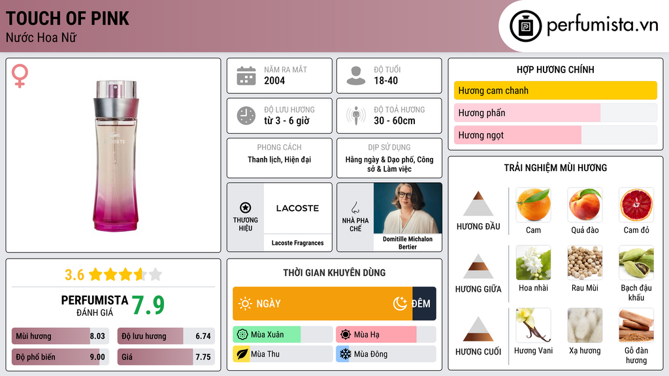This screenshot has height=376, width=669.
Task: Click the Quả đào peach image
Action: 585,204
